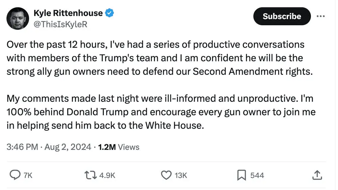View the 1.2M Views analytics
338x190 pixels.
118,147
